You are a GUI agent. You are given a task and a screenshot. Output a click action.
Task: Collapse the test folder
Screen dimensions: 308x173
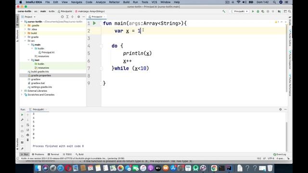tap(29, 60)
